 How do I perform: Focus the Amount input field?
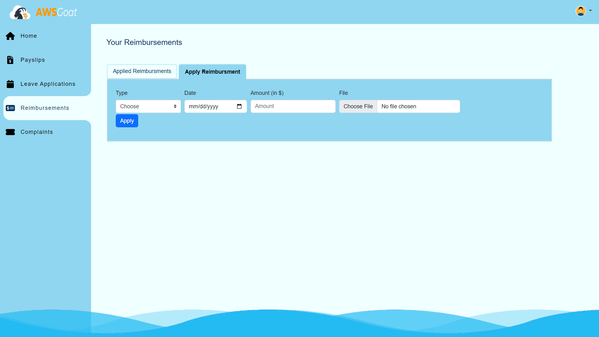click(293, 106)
